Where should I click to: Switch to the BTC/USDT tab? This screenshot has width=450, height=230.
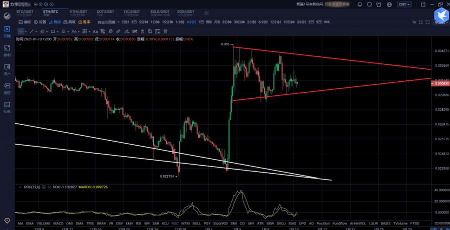(x=25, y=13)
